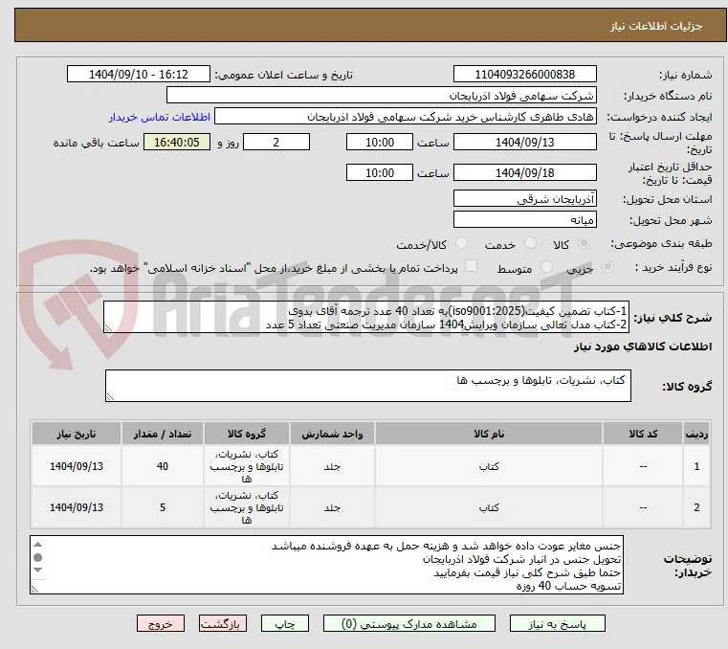Click the remaining time 16:40:05 field
Viewport: 728px width, 649px height.
point(177,143)
